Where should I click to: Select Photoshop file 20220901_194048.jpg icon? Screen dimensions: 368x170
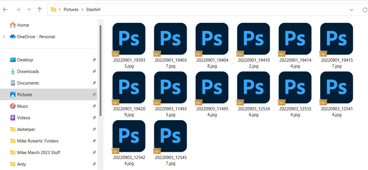(x=212, y=39)
